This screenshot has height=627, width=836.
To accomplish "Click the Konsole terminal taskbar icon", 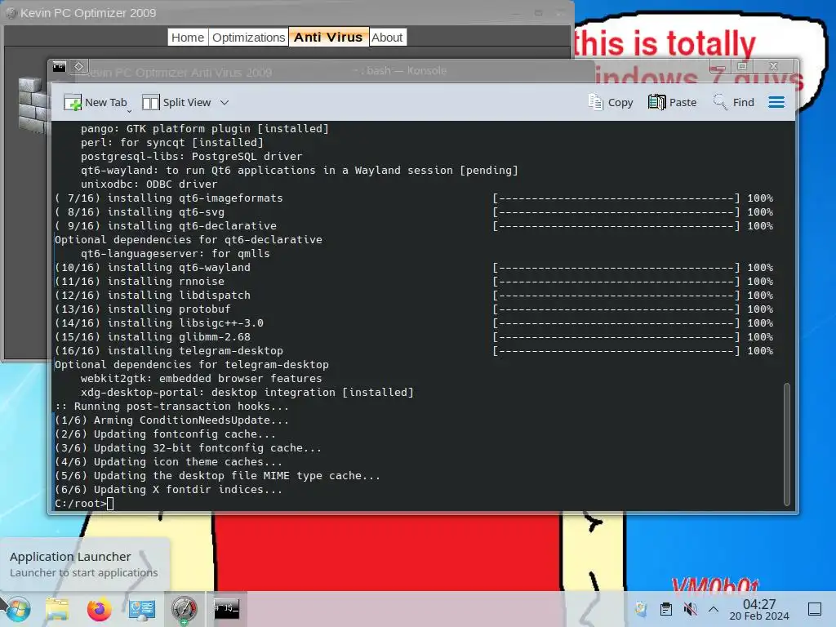I will click(227, 608).
